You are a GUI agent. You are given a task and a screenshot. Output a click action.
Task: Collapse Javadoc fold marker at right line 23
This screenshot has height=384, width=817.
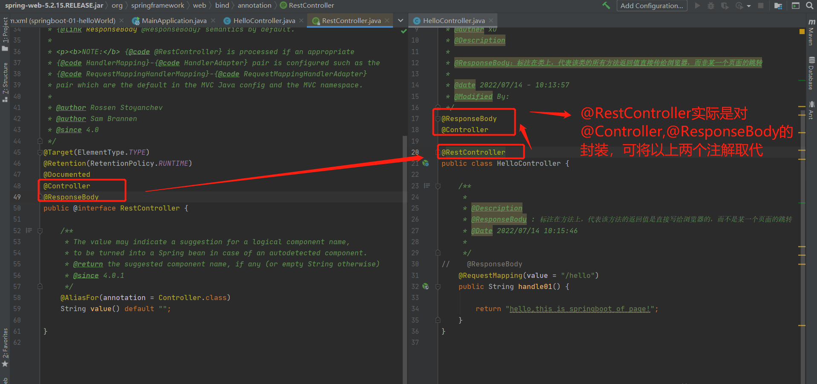(x=438, y=186)
